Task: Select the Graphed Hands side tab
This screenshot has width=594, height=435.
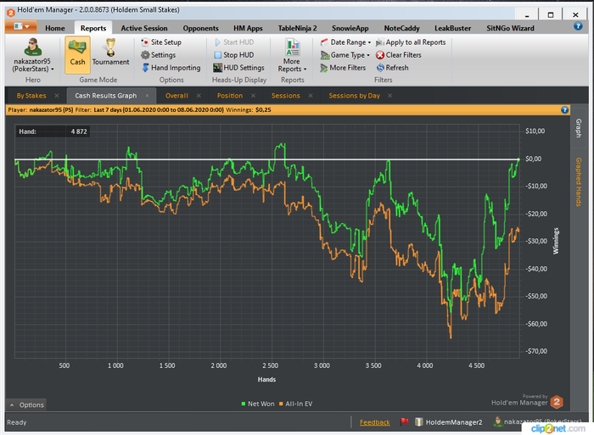Action: pos(579,181)
